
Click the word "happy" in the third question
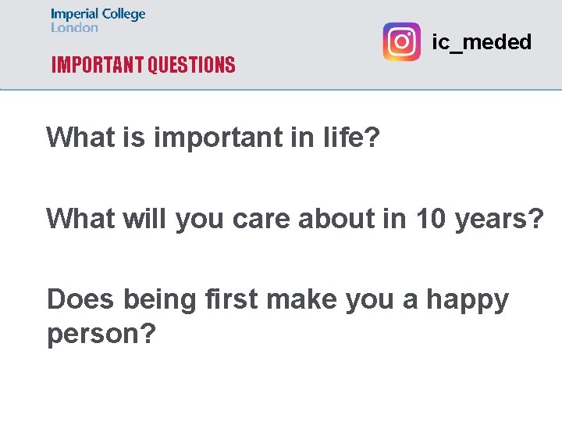pyautogui.click(x=467, y=299)
